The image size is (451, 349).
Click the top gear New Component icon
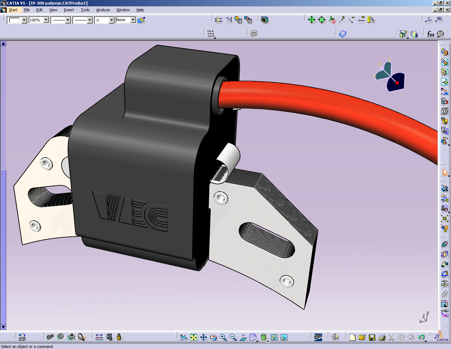click(x=445, y=52)
